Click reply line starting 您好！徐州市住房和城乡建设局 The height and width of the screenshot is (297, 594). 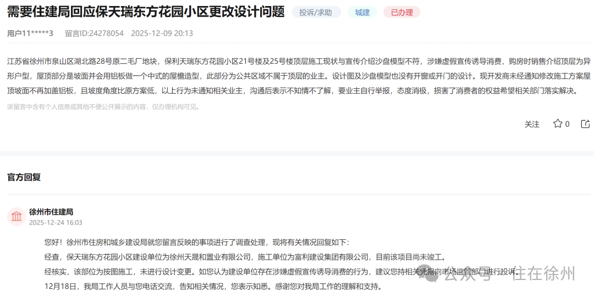pos(197,242)
